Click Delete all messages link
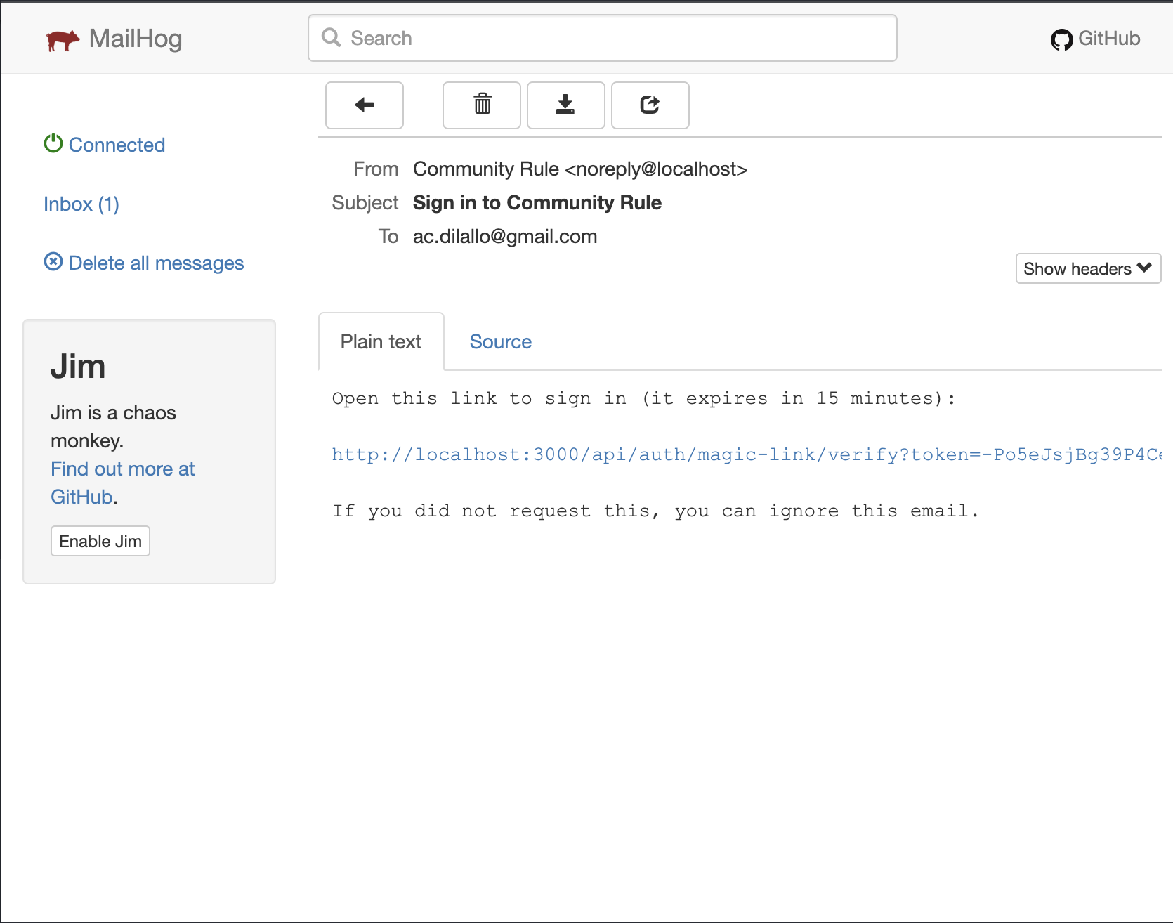The image size is (1173, 923). tap(156, 263)
